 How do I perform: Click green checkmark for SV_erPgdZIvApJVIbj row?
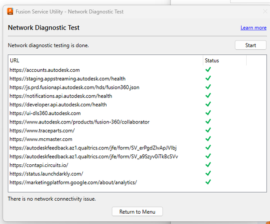pyautogui.click(x=208, y=147)
